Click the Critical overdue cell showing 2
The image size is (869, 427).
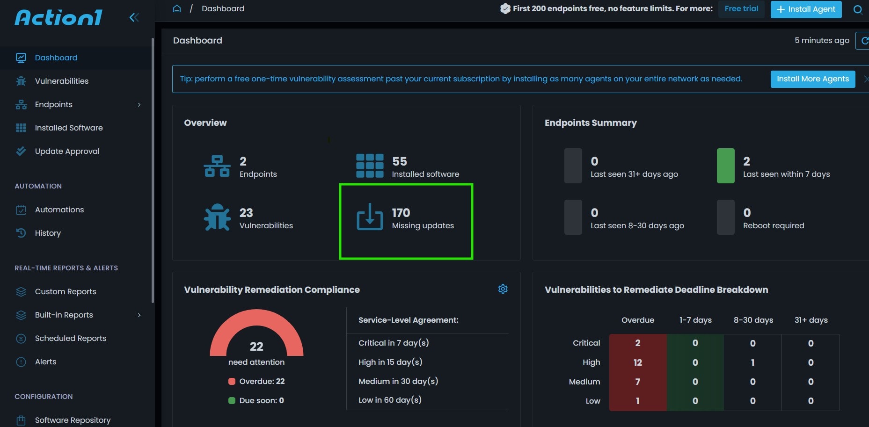click(x=637, y=343)
